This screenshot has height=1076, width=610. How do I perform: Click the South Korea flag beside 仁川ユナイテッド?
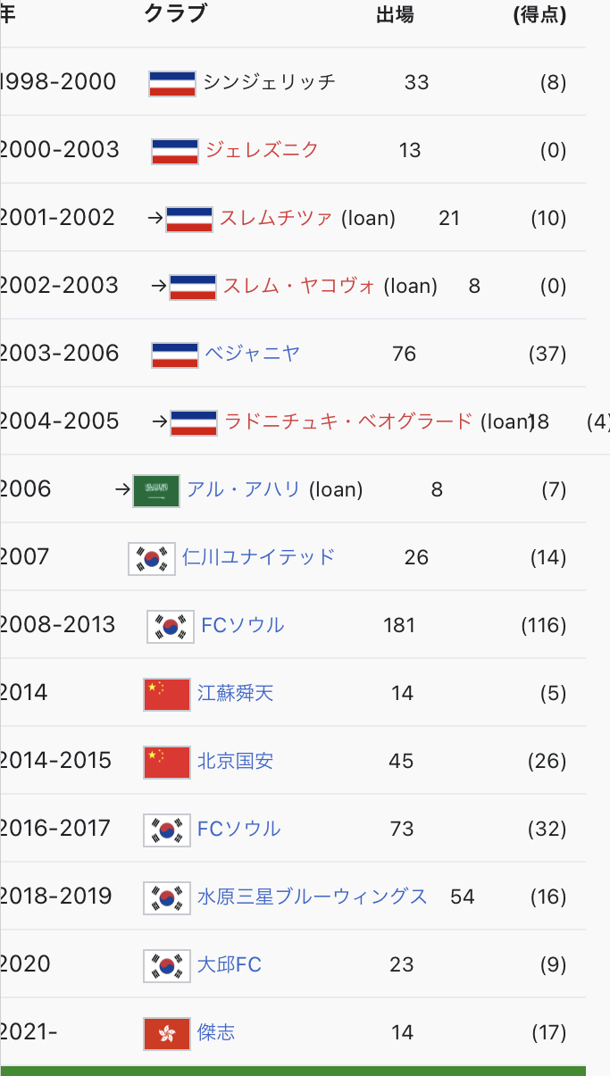(x=152, y=558)
